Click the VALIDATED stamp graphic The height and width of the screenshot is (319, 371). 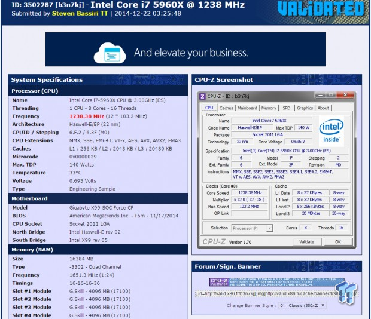tap(321, 10)
